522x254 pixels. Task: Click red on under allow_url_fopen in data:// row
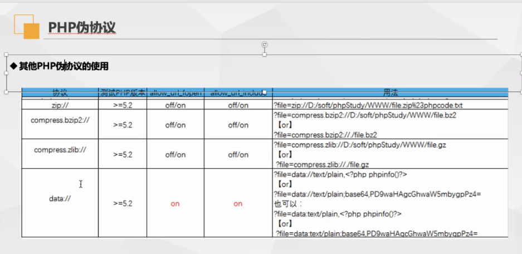click(x=175, y=204)
